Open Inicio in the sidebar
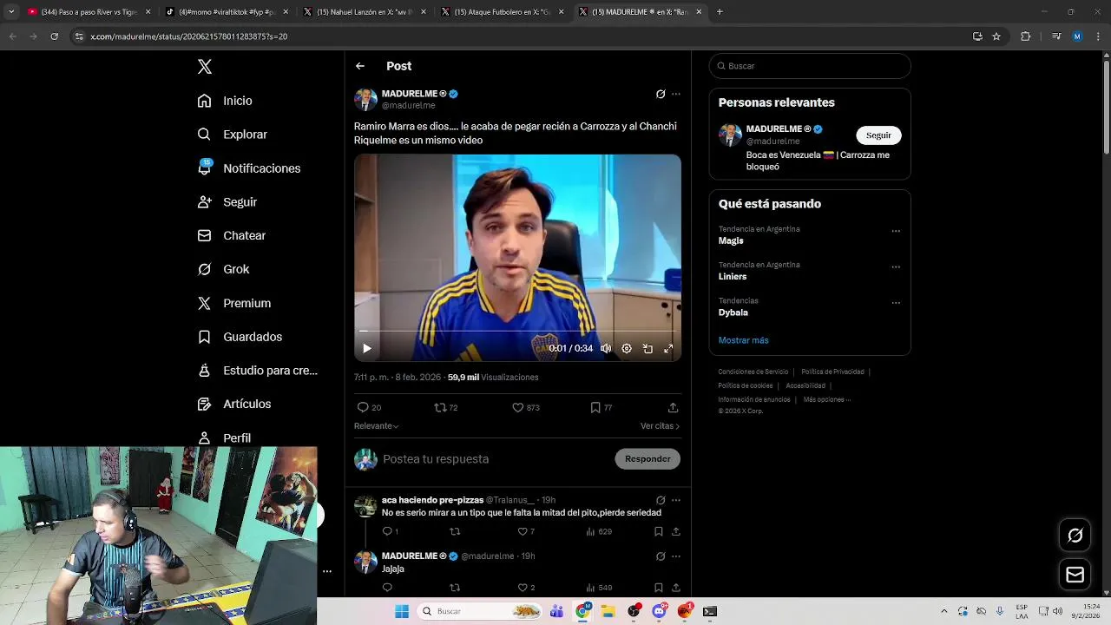 [225, 101]
